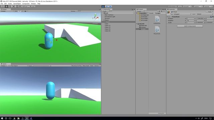Click the scene orientation gizmo
This screenshot has height=120, width=214.
[x=95, y=17]
